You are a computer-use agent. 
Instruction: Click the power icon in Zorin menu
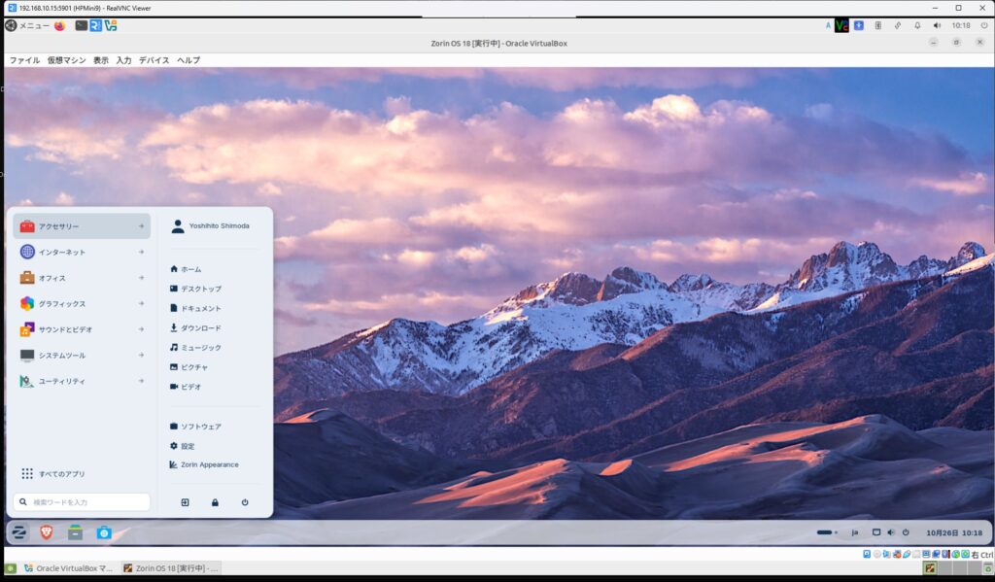point(245,502)
